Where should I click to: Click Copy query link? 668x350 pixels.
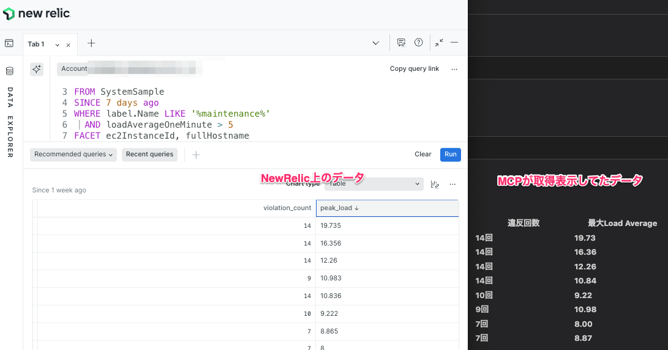(x=414, y=69)
